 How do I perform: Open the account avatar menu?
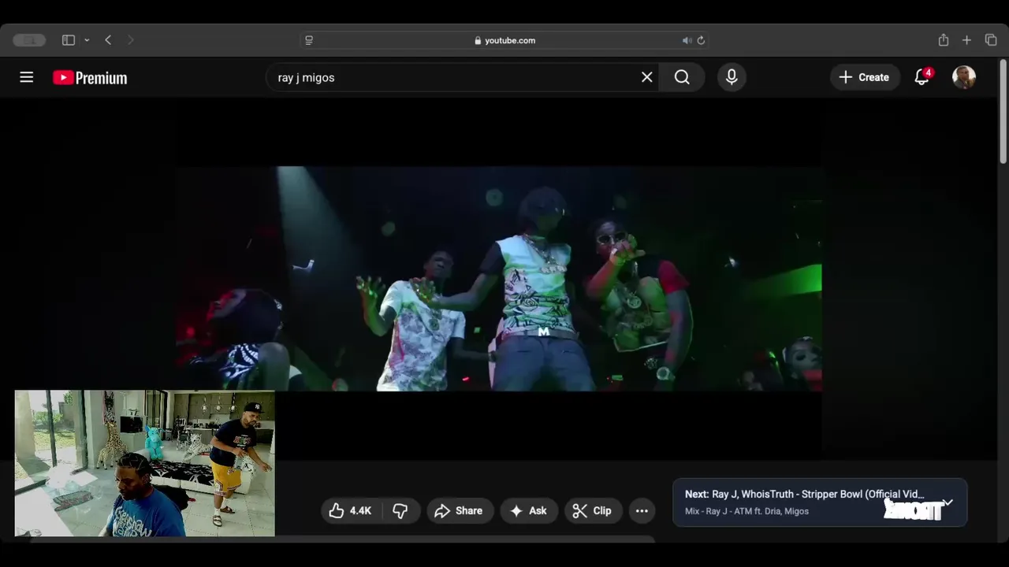964,77
